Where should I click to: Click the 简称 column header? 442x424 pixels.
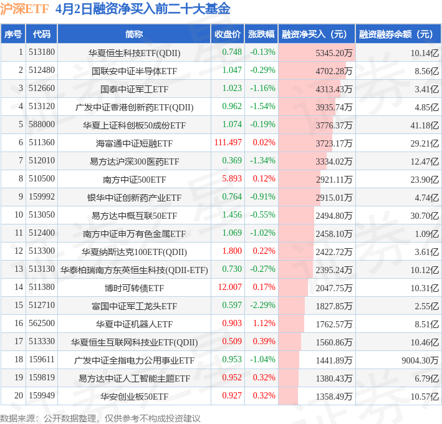pos(134,34)
